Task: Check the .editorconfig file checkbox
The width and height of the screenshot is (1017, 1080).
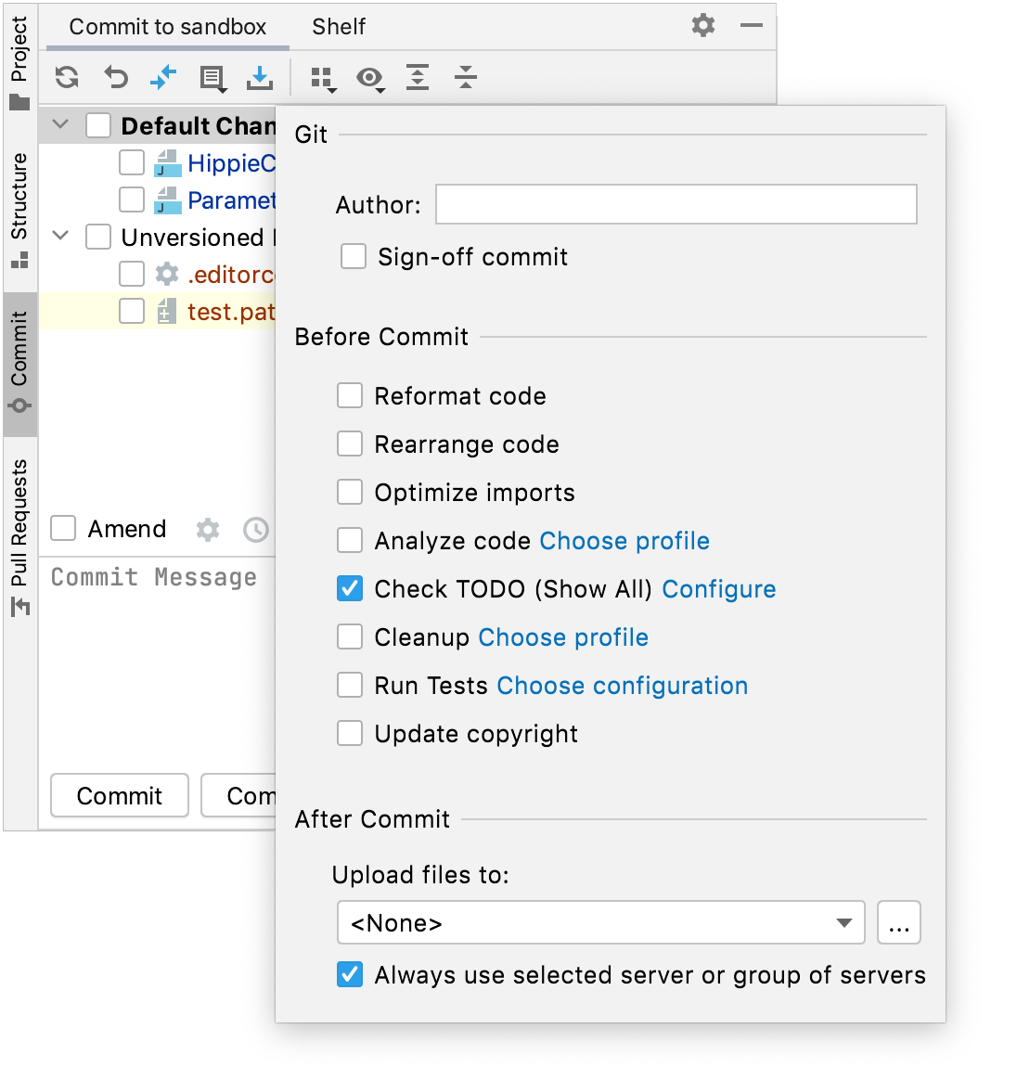Action: pyautogui.click(x=131, y=274)
